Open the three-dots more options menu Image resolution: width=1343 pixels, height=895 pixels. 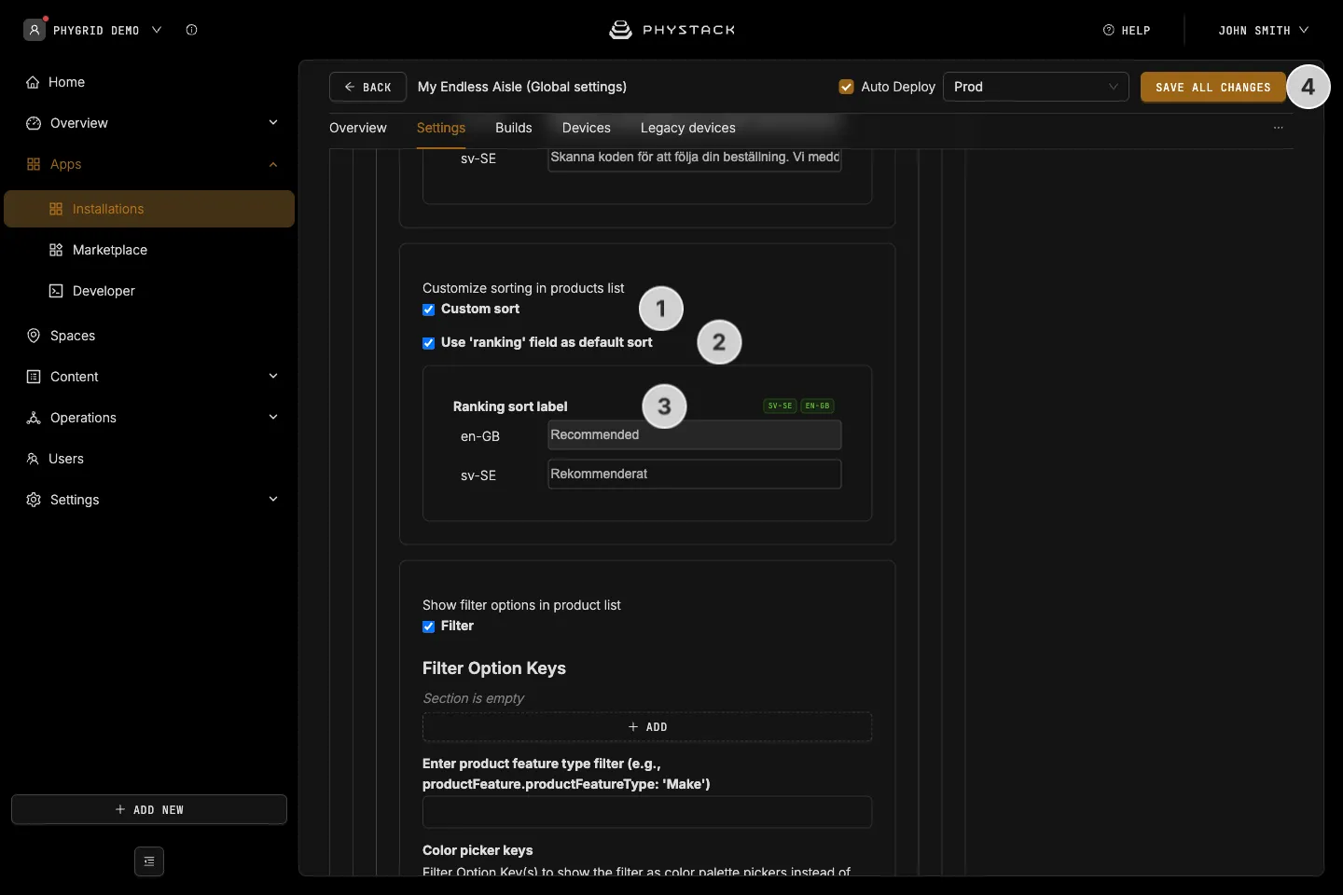click(1279, 128)
